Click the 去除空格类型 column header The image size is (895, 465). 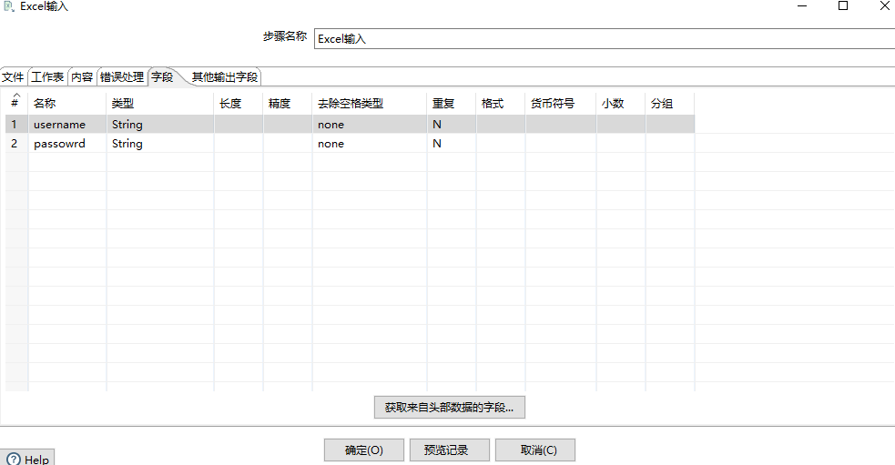370,103
